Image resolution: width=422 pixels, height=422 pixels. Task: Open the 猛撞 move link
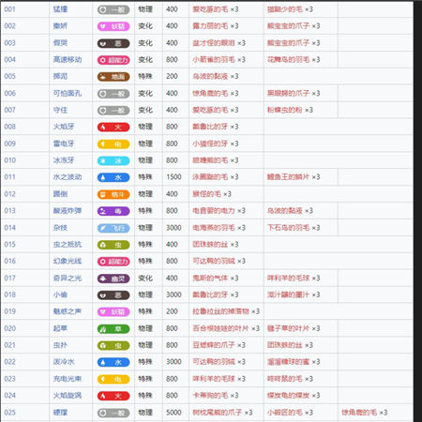click(60, 9)
